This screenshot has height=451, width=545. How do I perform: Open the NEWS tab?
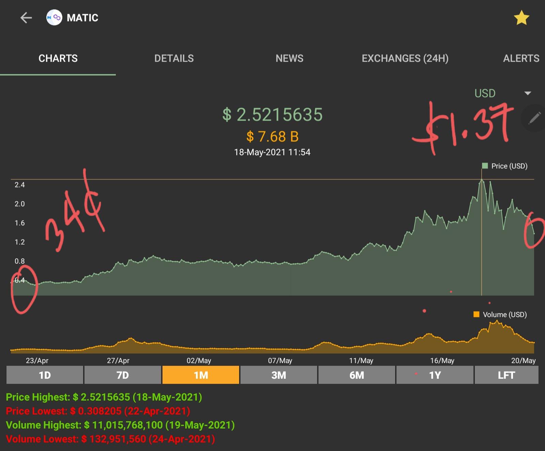pos(290,58)
